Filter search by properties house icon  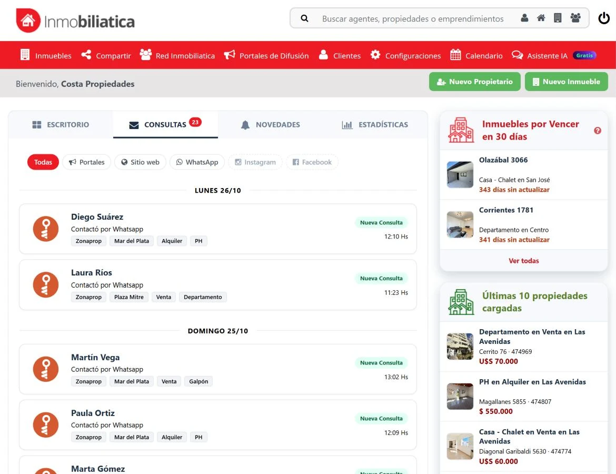coord(541,18)
